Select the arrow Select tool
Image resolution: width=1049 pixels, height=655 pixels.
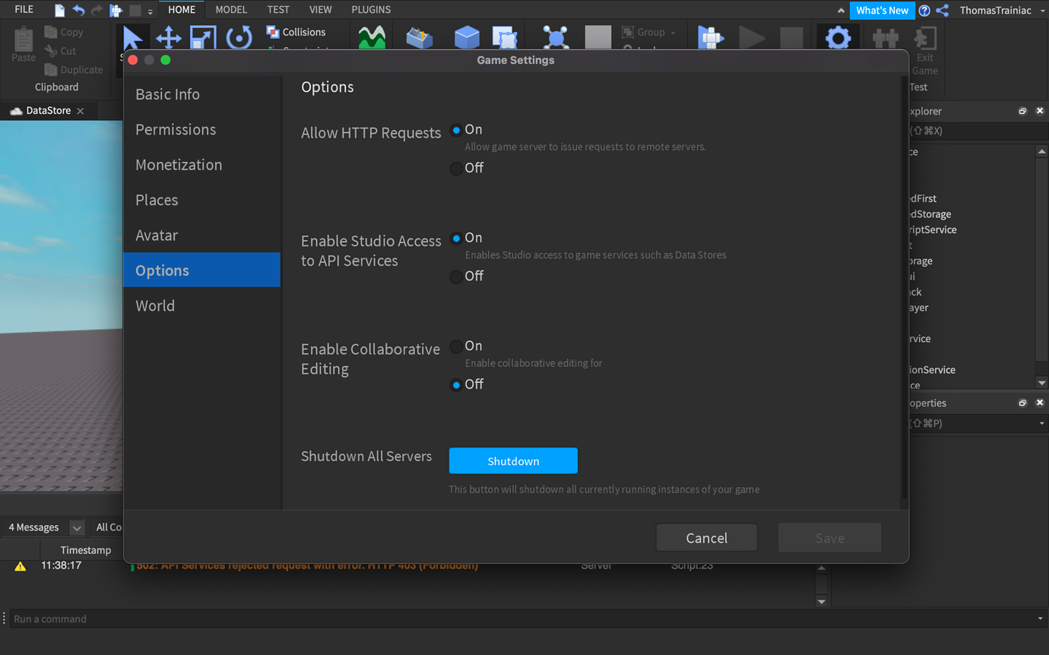[133, 37]
